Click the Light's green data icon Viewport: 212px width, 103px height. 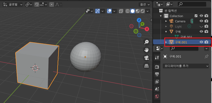(189, 27)
